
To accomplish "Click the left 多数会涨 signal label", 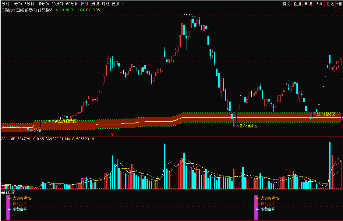I will [20, 209].
